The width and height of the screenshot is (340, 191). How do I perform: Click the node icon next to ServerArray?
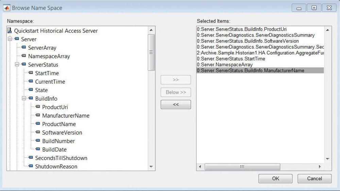(24, 48)
